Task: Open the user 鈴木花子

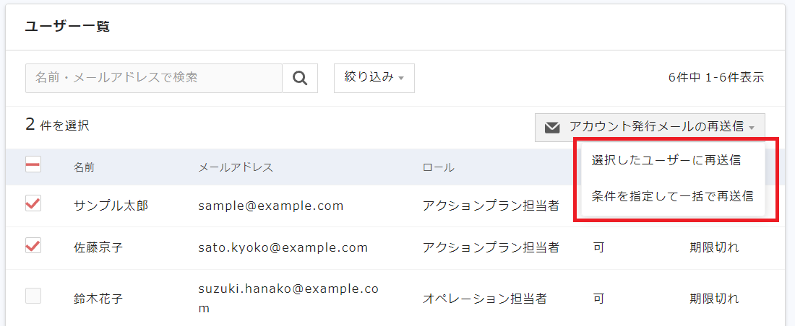Action: [98, 299]
